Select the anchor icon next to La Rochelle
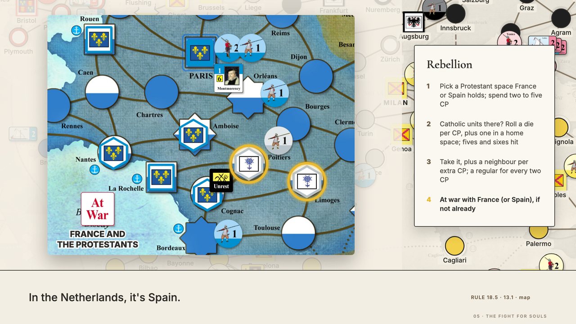 tap(137, 179)
